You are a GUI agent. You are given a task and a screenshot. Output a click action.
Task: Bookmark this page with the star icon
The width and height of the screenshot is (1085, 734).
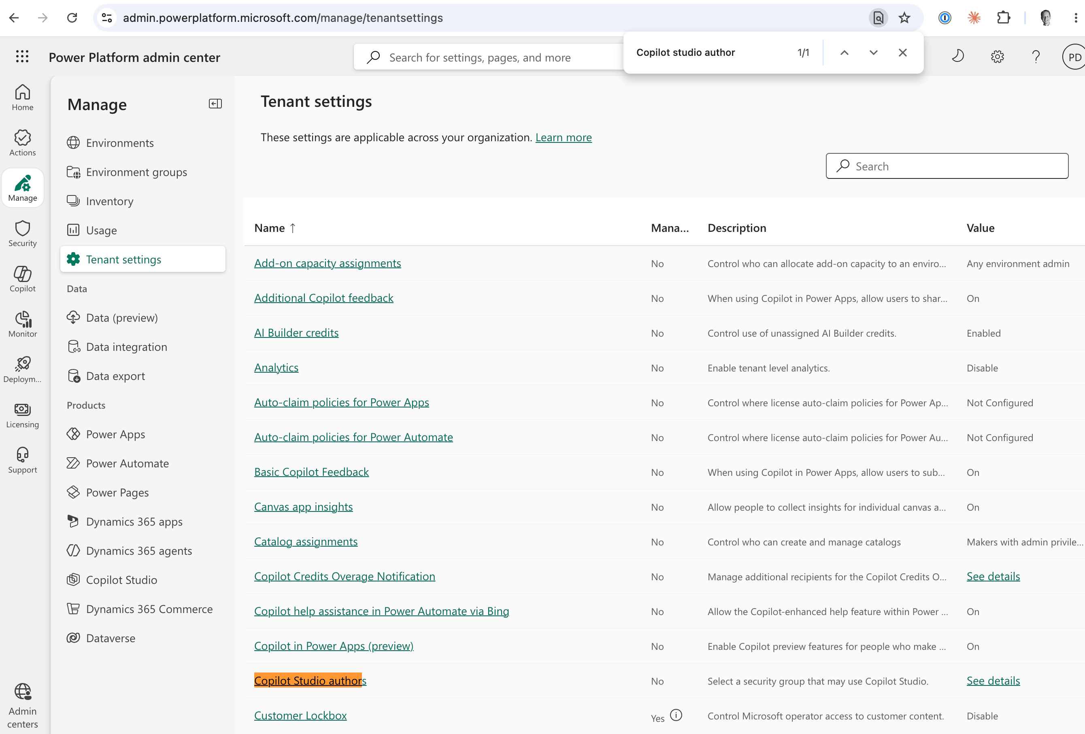[904, 18]
